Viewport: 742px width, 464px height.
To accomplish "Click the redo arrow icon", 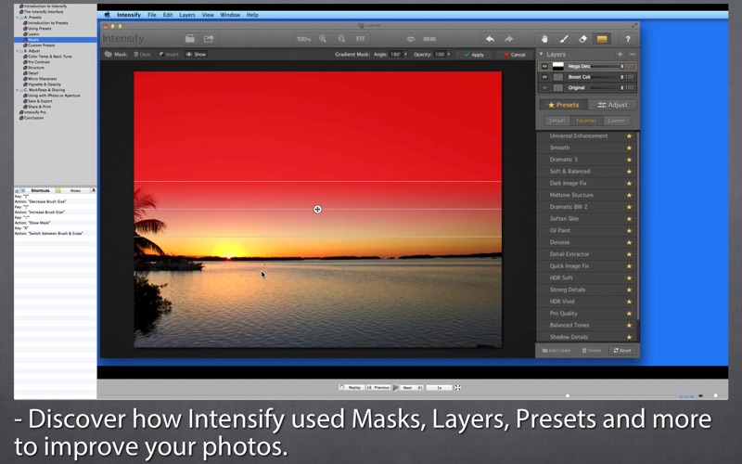I will tap(508, 39).
